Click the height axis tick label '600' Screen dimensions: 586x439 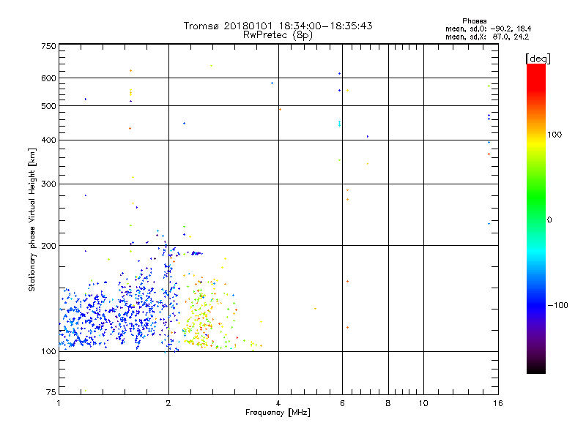tap(49, 78)
